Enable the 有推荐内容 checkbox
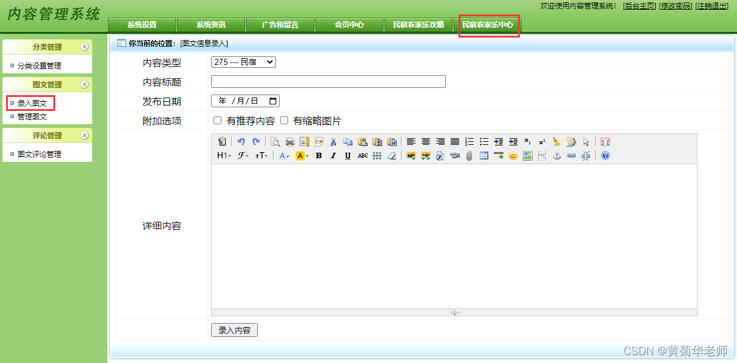Image resolution: width=737 pixels, height=363 pixels. [x=217, y=120]
